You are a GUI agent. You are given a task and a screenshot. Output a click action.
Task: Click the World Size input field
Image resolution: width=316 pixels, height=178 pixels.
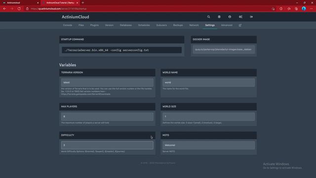pyautogui.click(x=208, y=117)
